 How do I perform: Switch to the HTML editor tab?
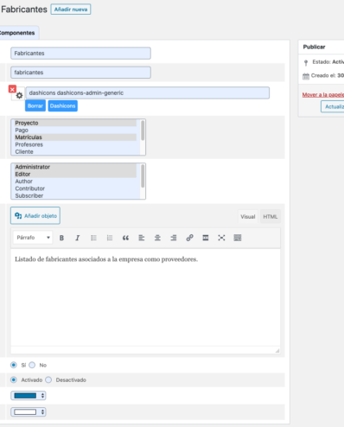point(270,217)
